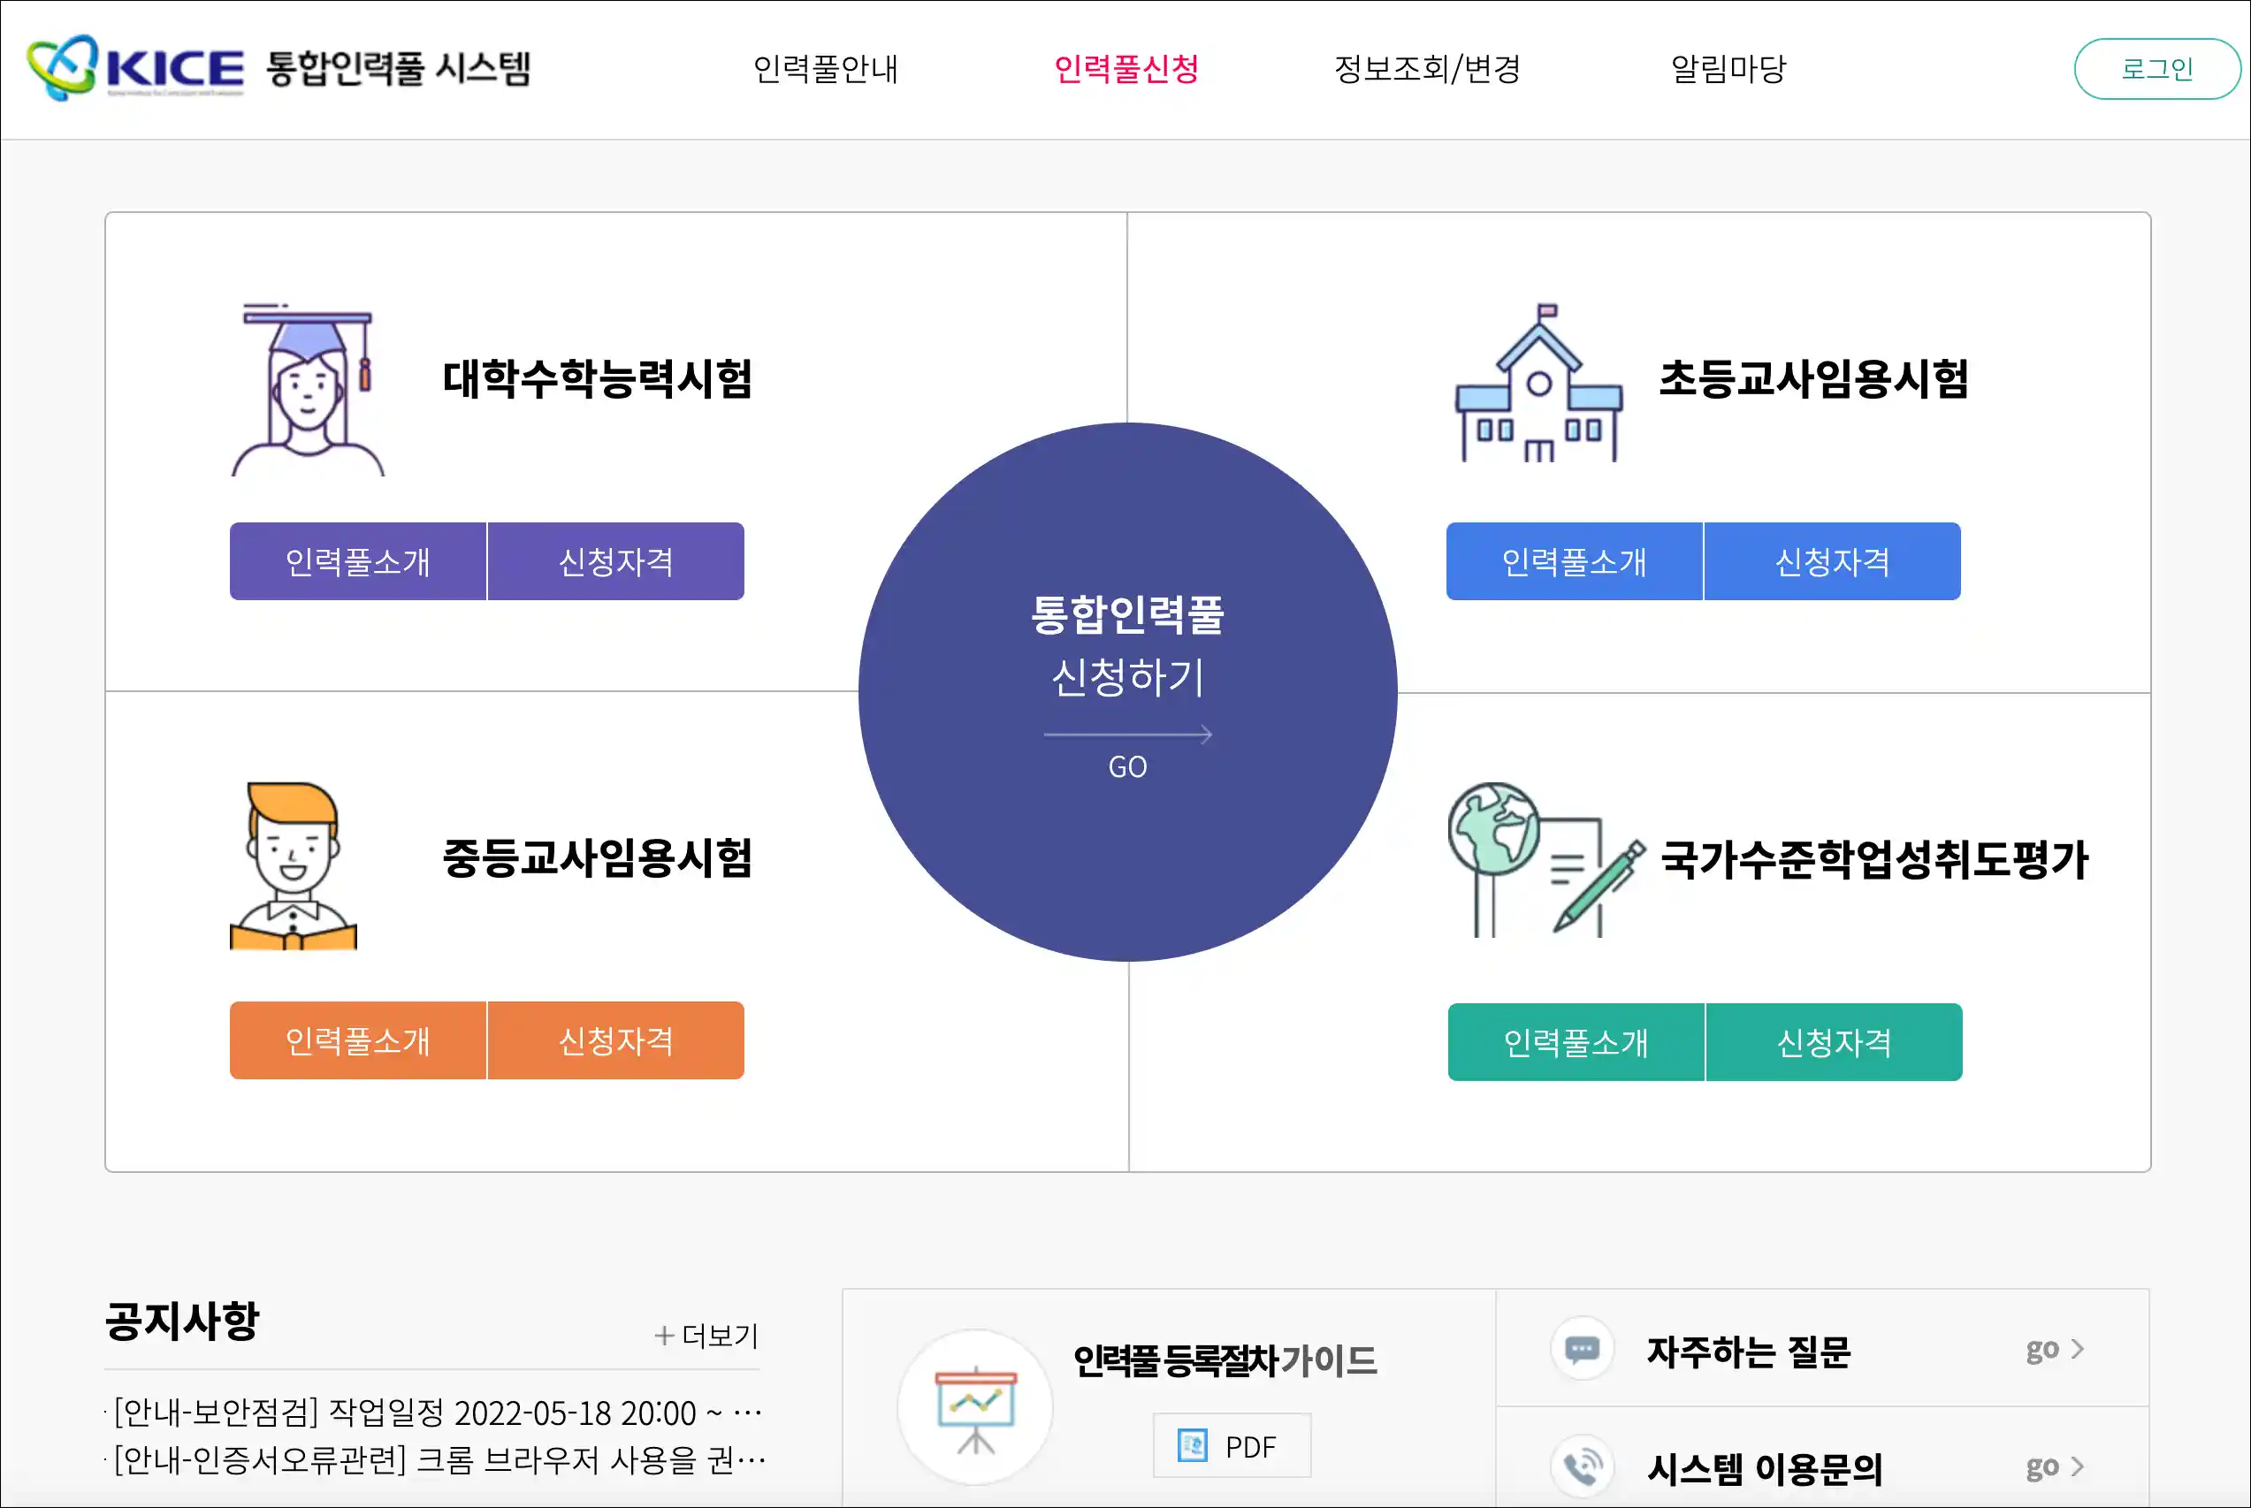Image resolution: width=2251 pixels, height=1508 pixels.
Task: Click the phone icon beside 시스템 이용문의
Action: 1583,1466
